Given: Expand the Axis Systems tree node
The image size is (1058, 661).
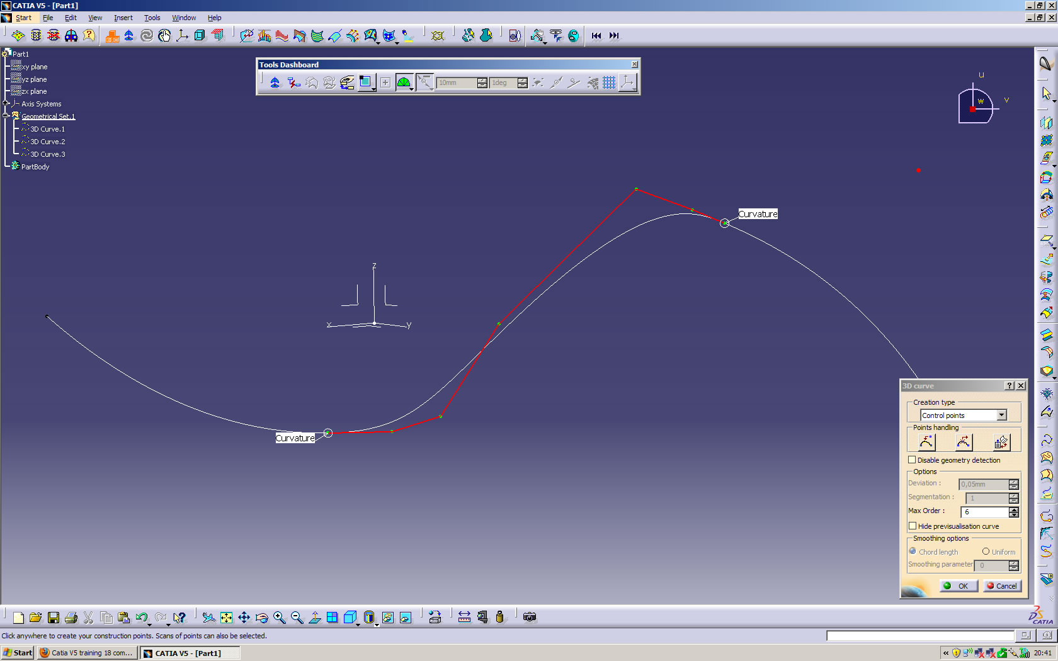Looking at the screenshot, I should point(6,103).
